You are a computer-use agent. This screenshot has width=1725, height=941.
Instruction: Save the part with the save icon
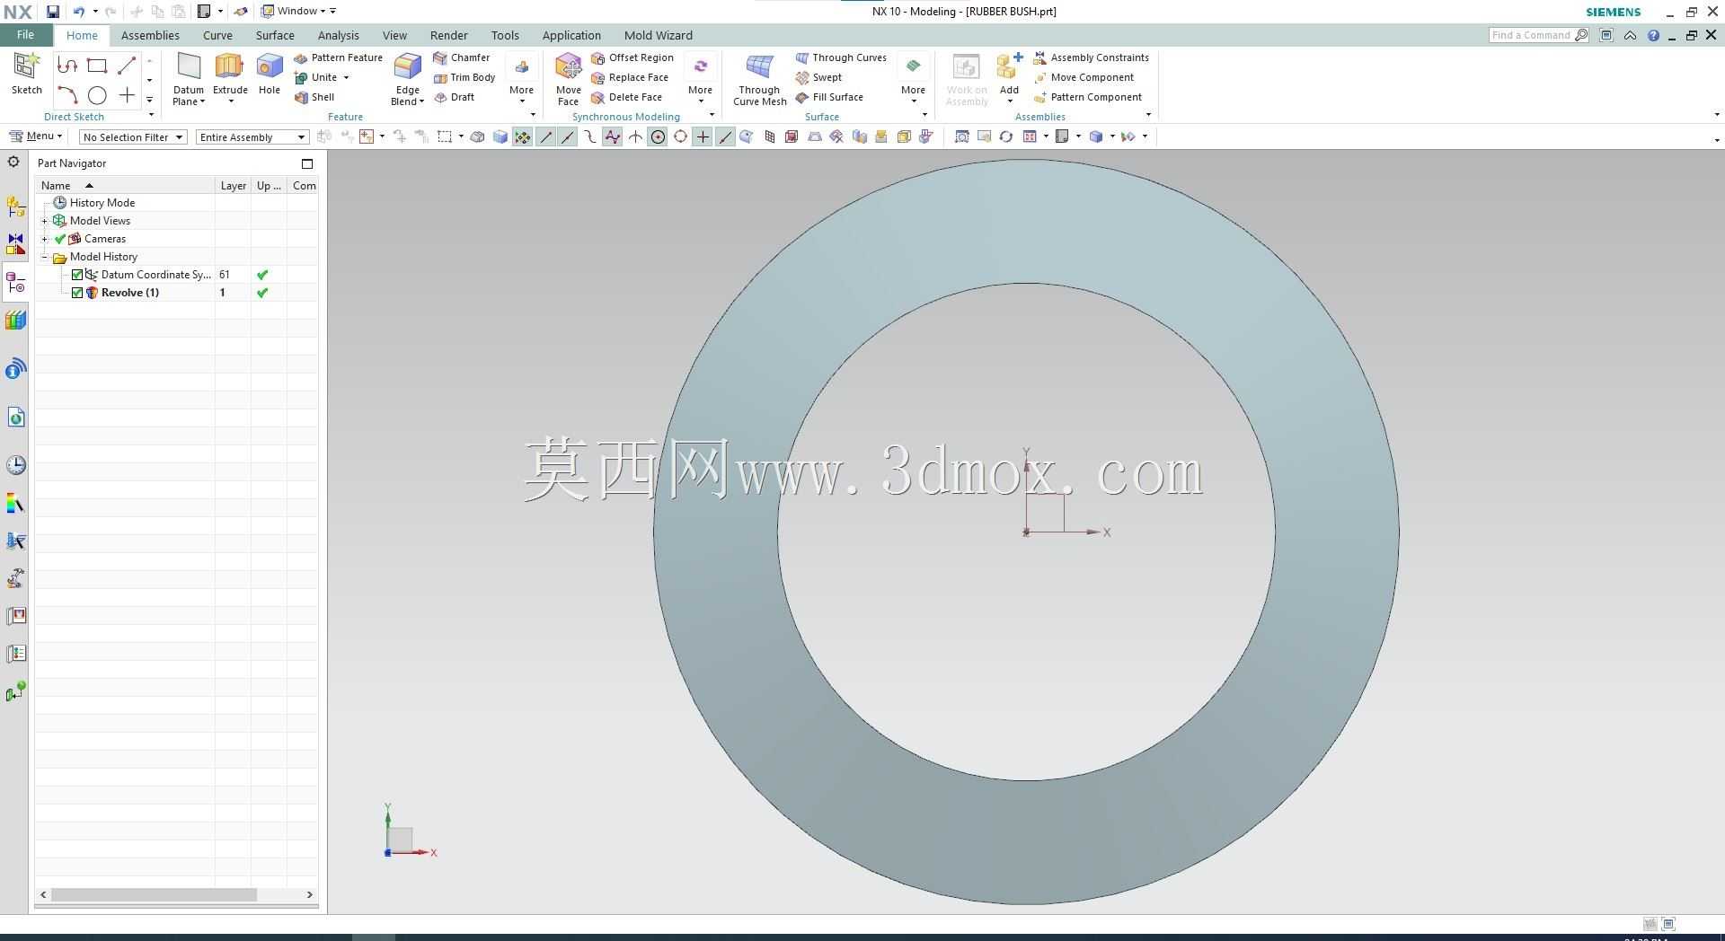coord(53,12)
